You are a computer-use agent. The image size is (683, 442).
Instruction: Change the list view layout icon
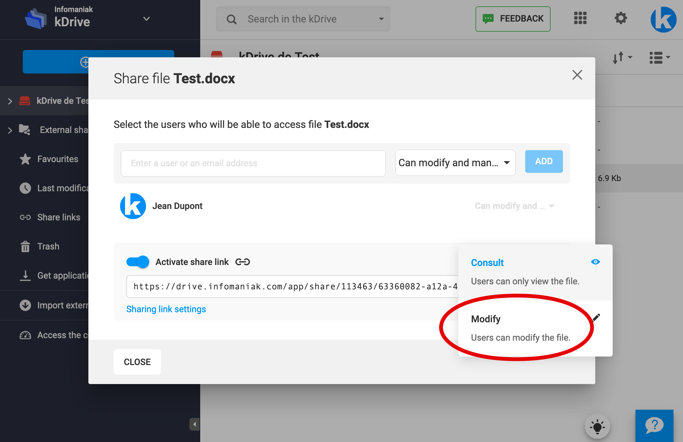point(659,58)
